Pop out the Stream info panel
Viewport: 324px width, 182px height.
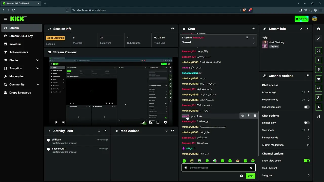(307, 29)
